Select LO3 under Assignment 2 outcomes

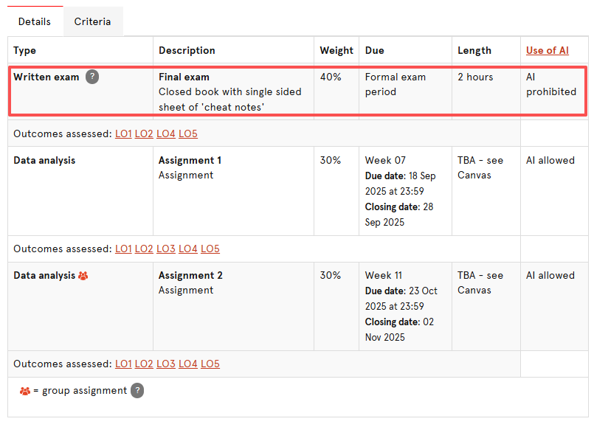(x=166, y=364)
